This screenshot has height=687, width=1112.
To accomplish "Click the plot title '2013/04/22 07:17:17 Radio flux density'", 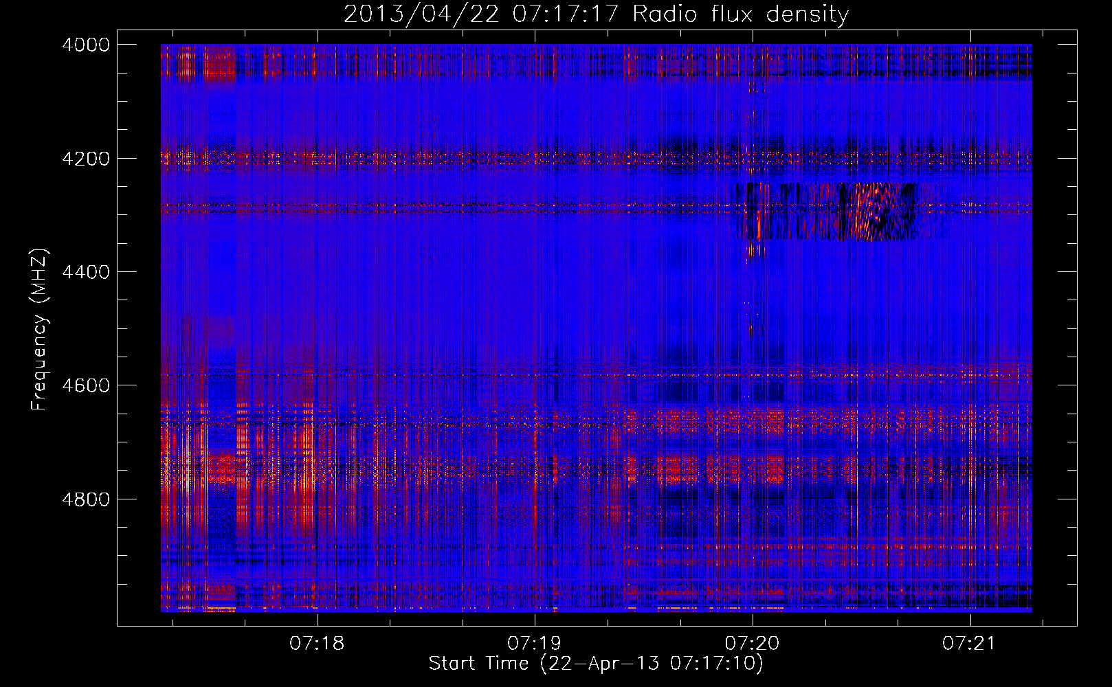I will pos(596,14).
